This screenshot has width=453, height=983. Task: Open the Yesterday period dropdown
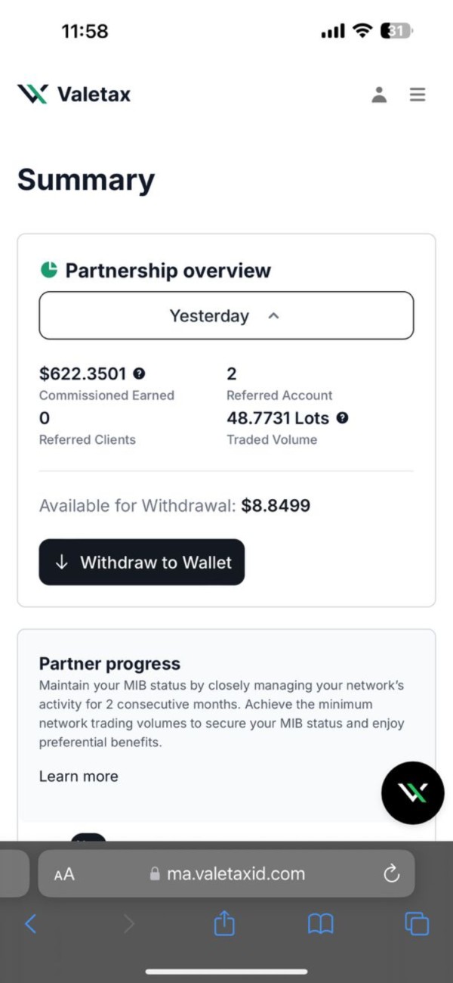point(210,315)
